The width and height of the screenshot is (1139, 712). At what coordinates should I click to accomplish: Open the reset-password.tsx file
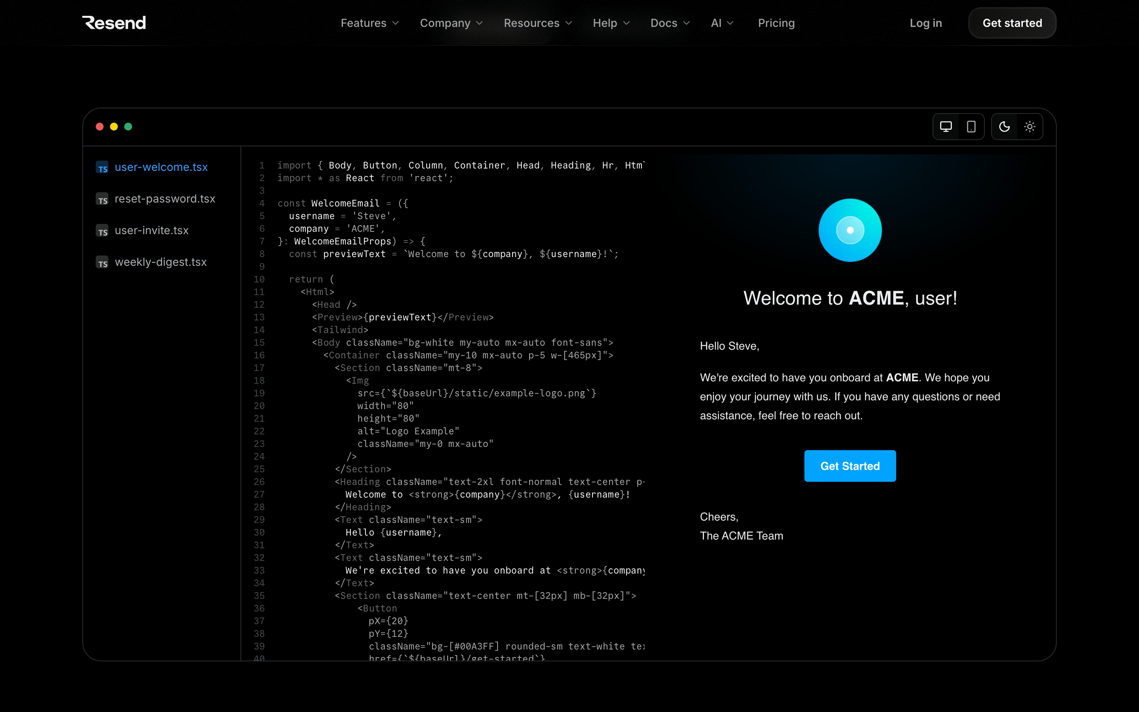(x=165, y=199)
